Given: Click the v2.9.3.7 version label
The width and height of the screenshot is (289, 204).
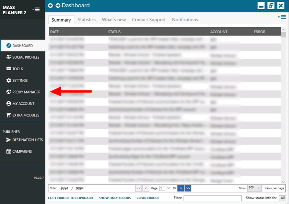Looking at the screenshot, I should 39,178.
